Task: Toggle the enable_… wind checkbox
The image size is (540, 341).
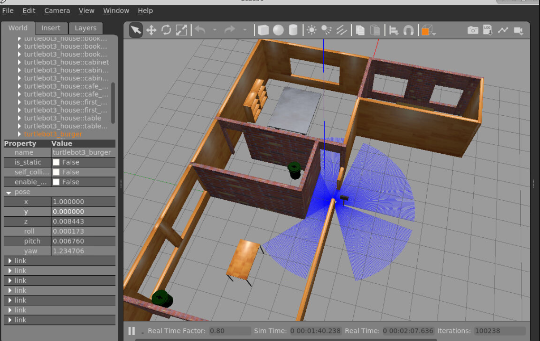Action: tap(56, 182)
